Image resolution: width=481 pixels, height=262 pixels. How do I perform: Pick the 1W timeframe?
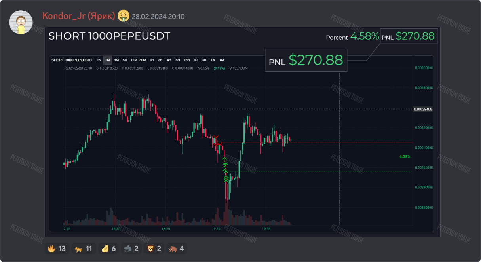pos(213,60)
